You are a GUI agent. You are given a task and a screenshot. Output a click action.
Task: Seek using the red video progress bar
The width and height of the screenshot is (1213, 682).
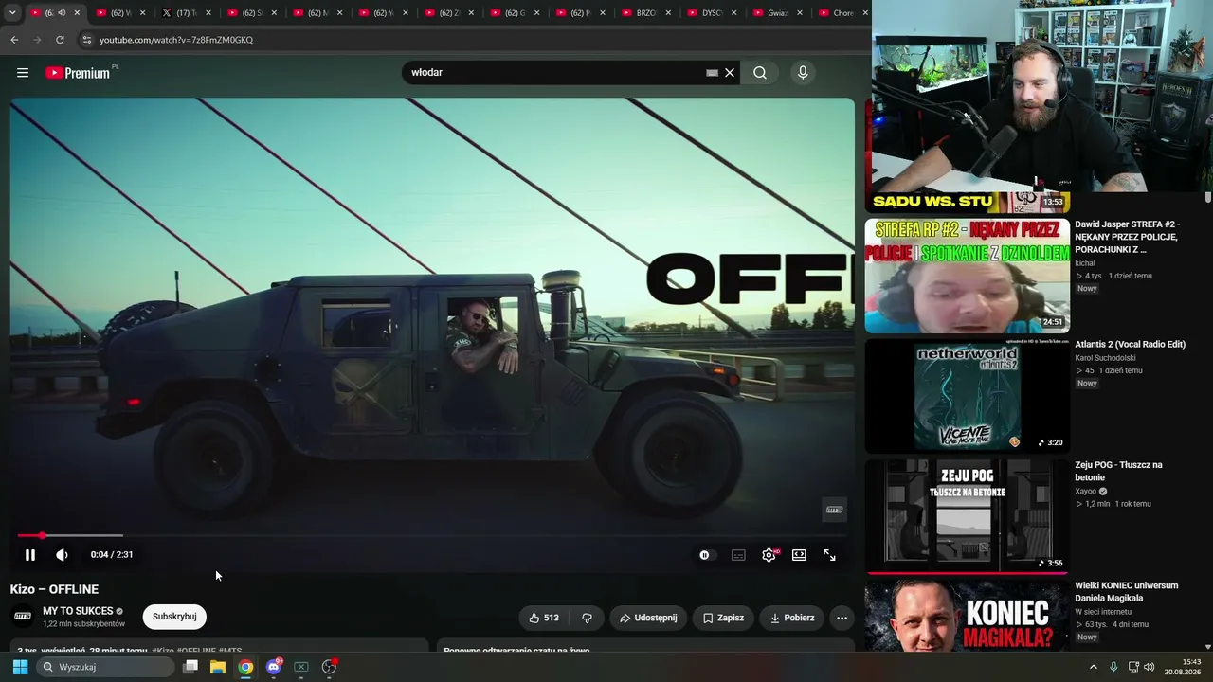coord(432,535)
